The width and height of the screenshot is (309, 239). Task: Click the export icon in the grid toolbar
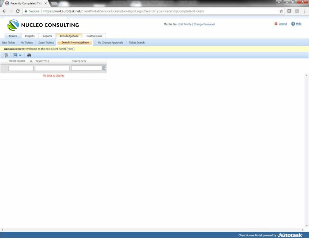[15, 55]
